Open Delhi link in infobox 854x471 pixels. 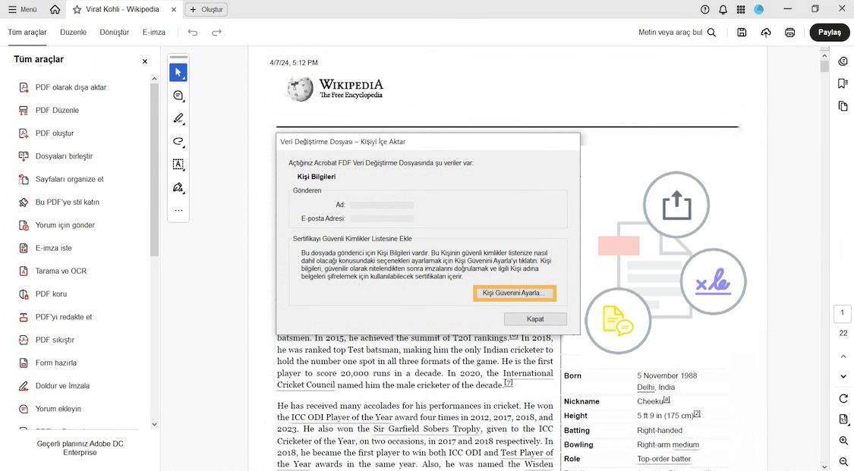point(646,388)
